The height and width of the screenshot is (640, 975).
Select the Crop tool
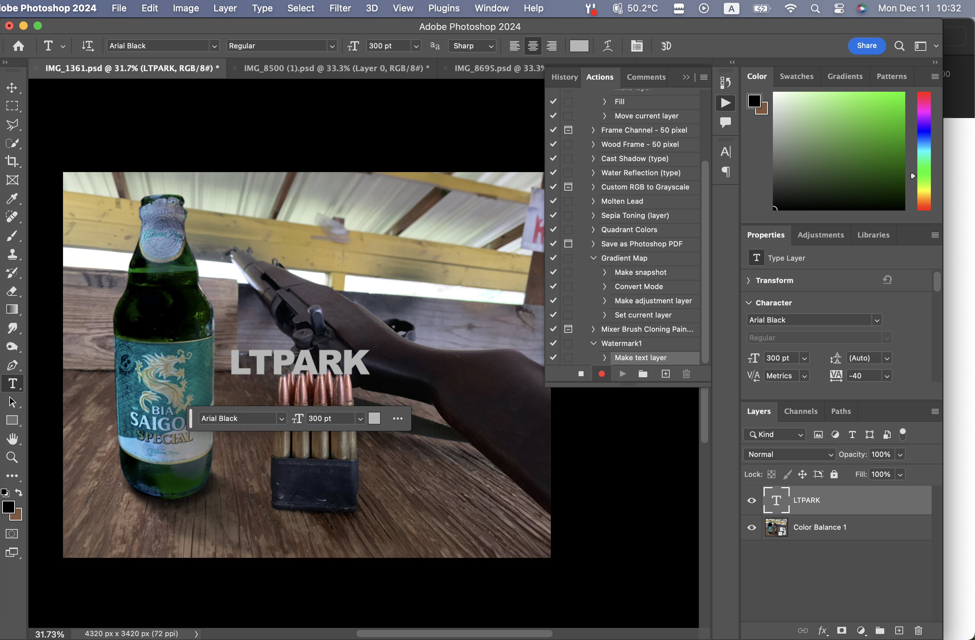click(x=12, y=161)
